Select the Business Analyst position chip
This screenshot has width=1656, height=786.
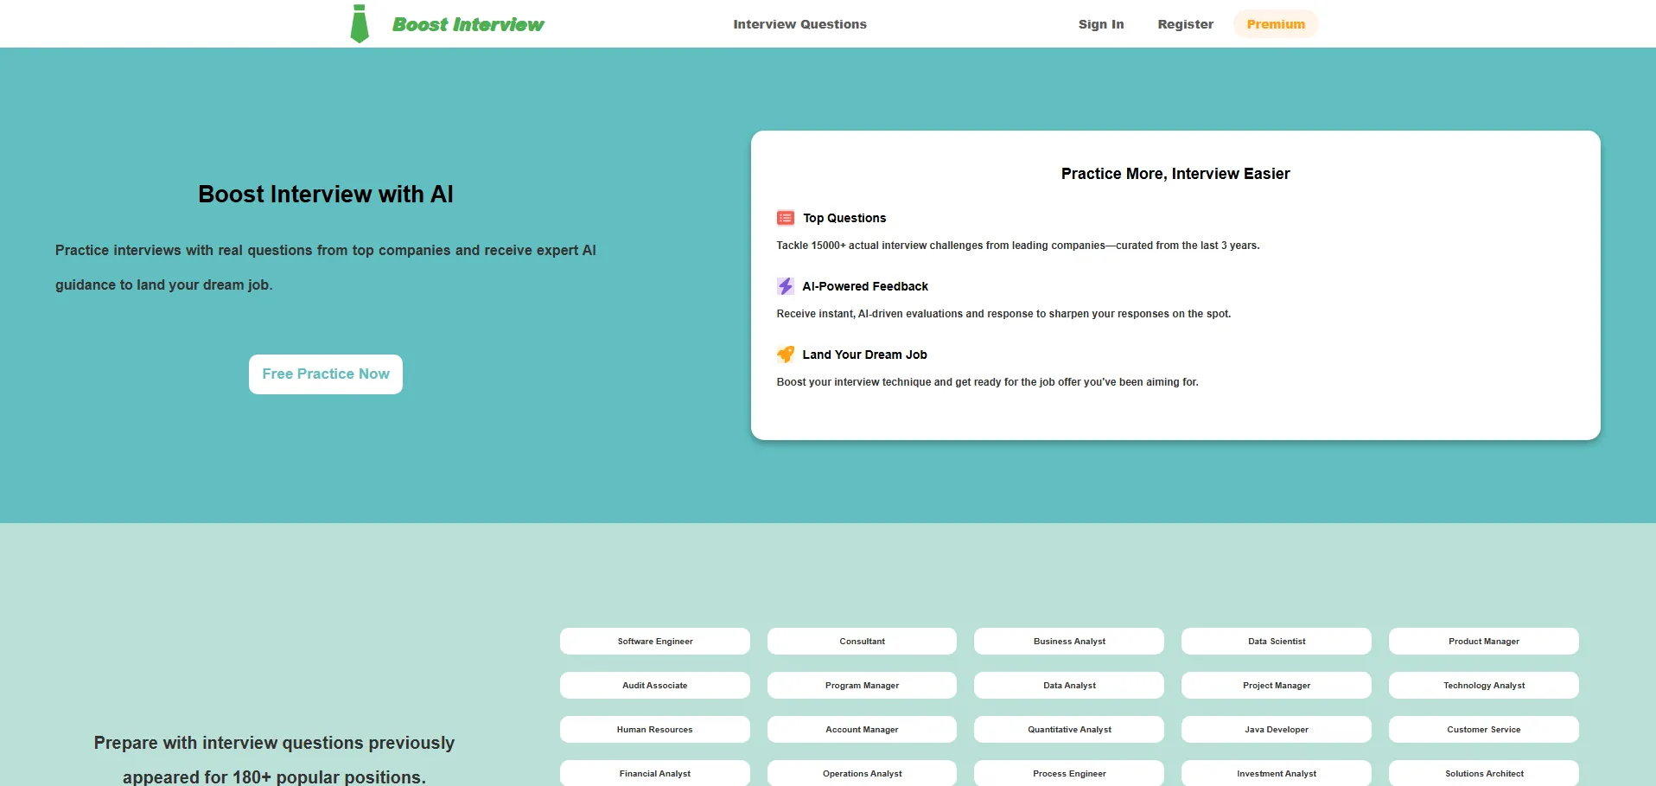pyautogui.click(x=1068, y=642)
